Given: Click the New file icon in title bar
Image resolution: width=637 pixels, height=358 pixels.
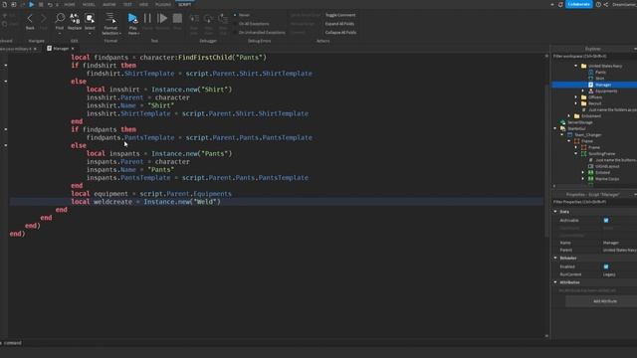Looking at the screenshot, I should click(4, 4).
